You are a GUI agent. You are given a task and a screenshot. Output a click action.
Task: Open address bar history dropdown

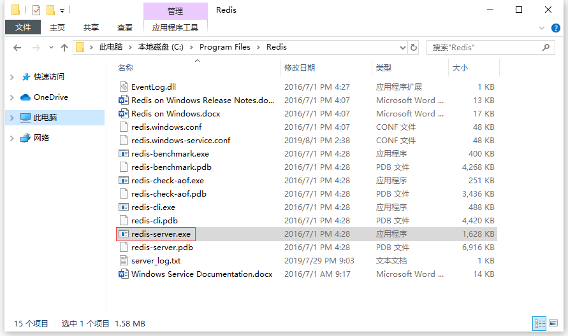click(402, 47)
